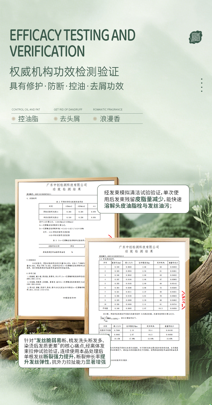Click the EFFICACY TESTING AND VERIFICATION heading

pyautogui.click(x=73, y=43)
